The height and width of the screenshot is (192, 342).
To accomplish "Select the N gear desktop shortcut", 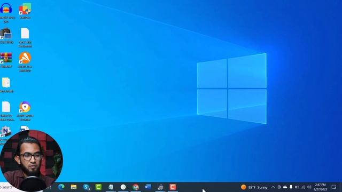I will (x=5, y=132).
